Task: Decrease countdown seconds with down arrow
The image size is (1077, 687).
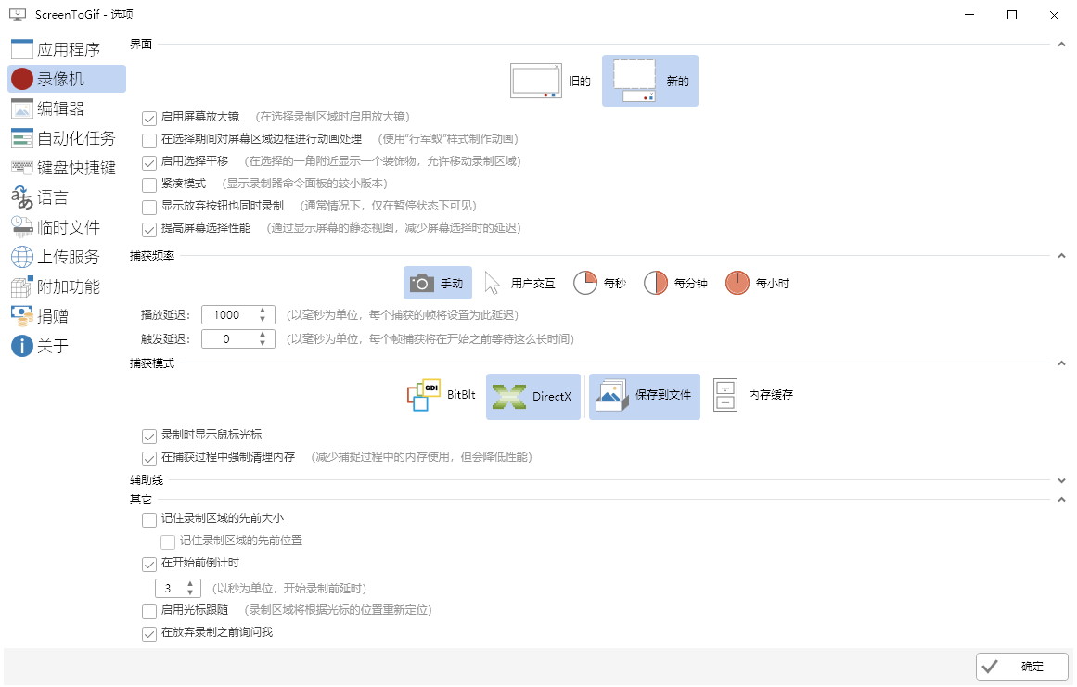Action: [x=189, y=592]
